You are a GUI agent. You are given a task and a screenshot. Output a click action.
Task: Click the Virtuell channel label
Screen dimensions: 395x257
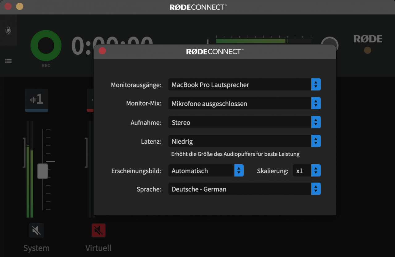coord(98,248)
